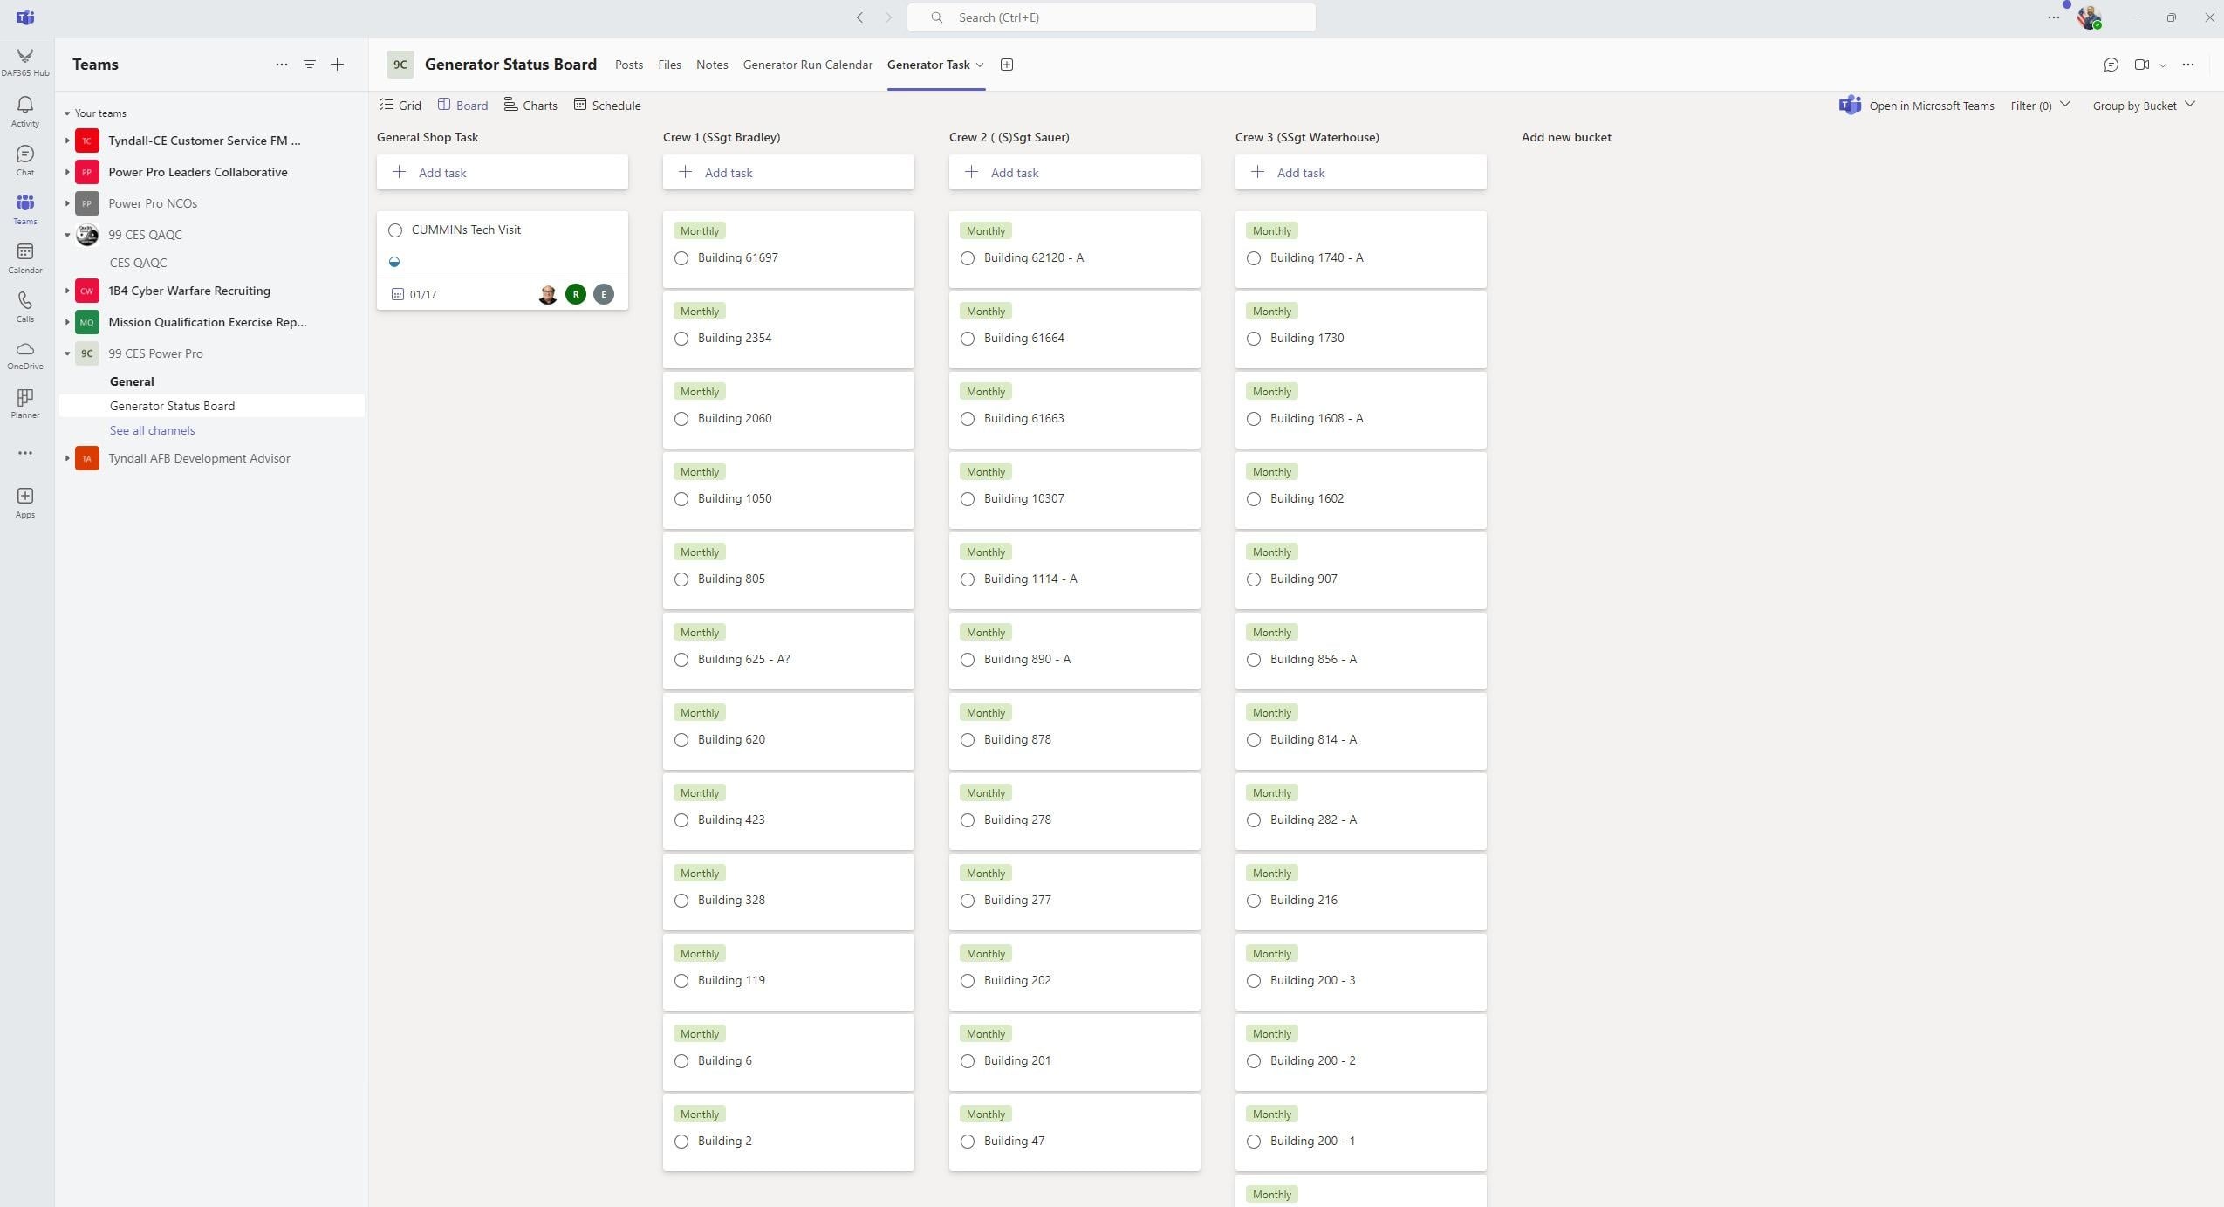Open Apps store icon
Screen dimensions: 2224x1207
(25, 503)
